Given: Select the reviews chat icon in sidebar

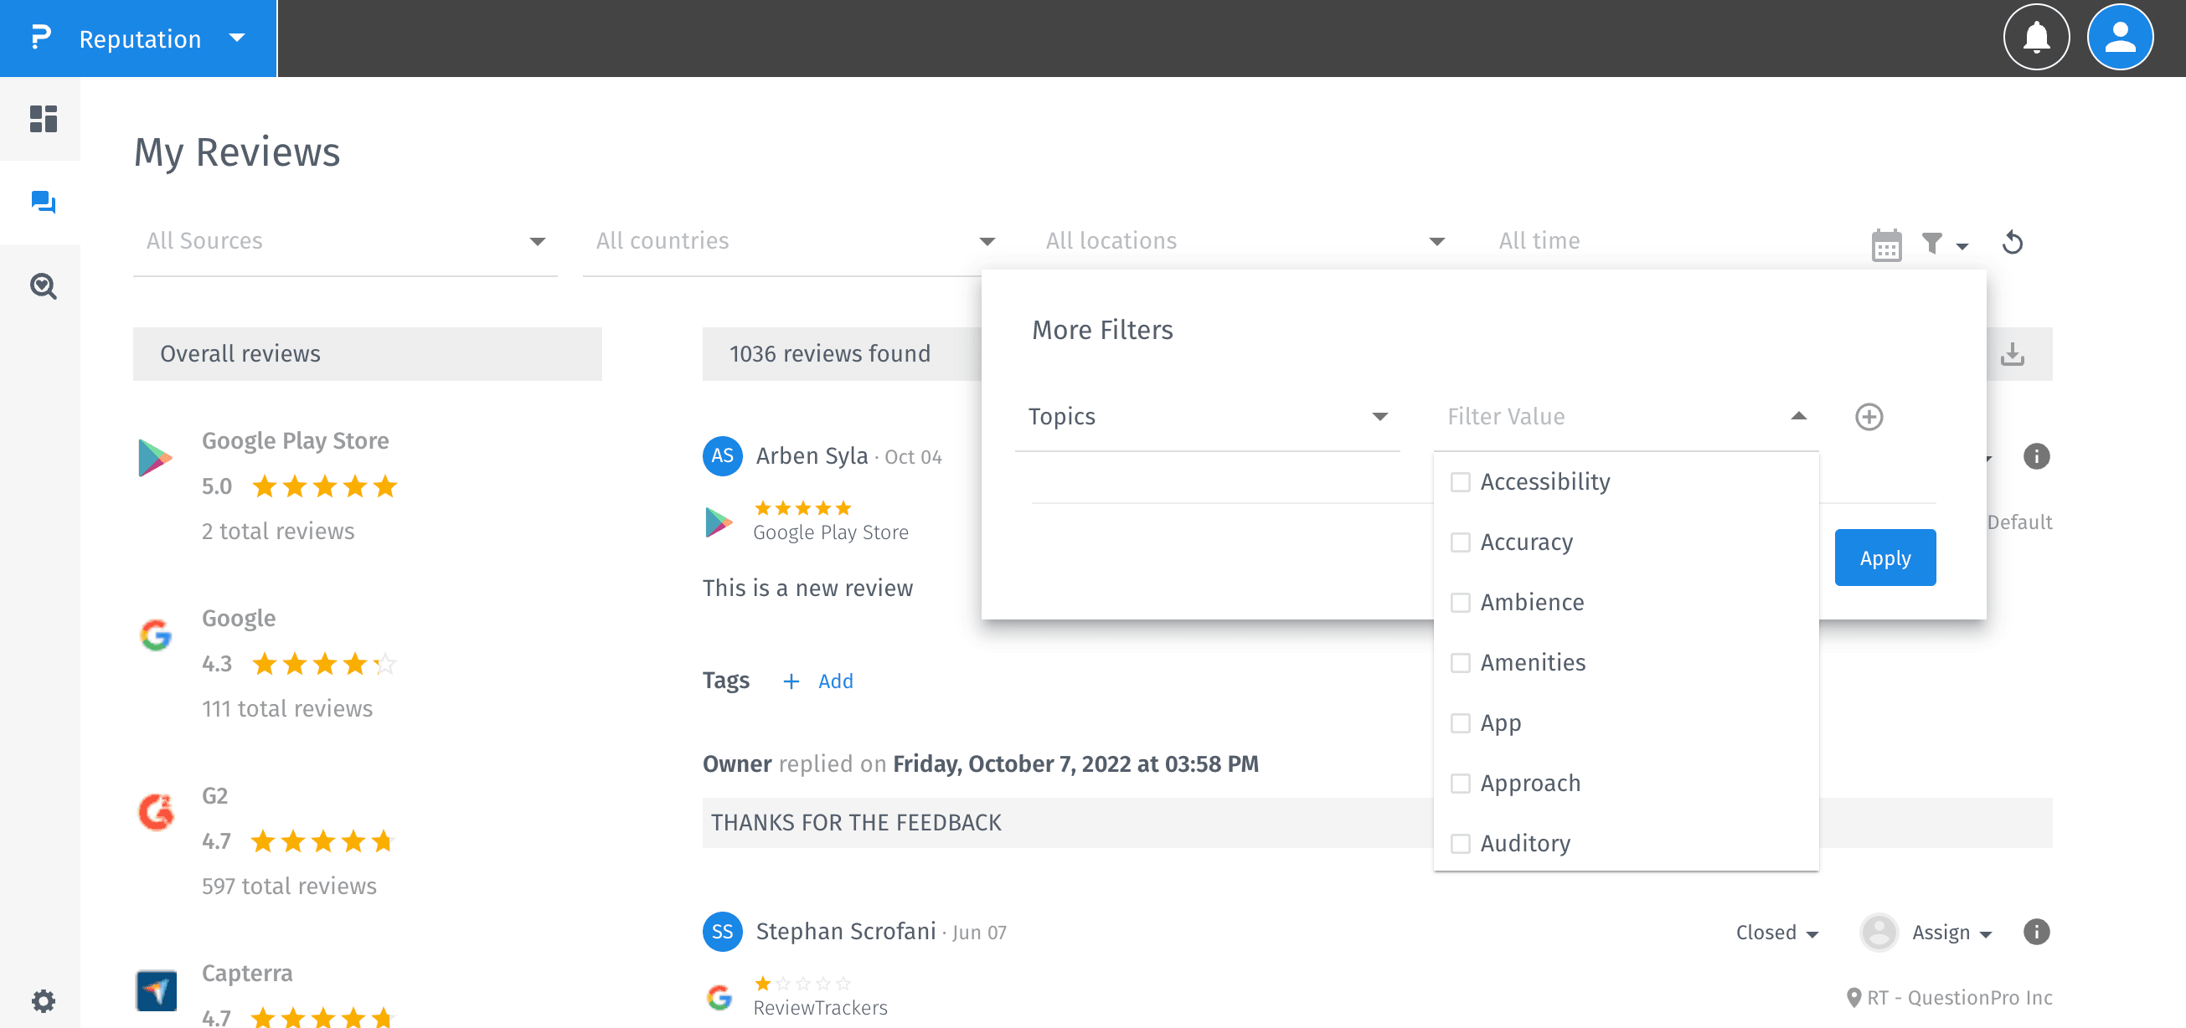Looking at the screenshot, I should (43, 202).
